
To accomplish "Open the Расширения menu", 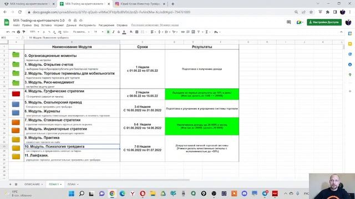I will click(106, 25).
